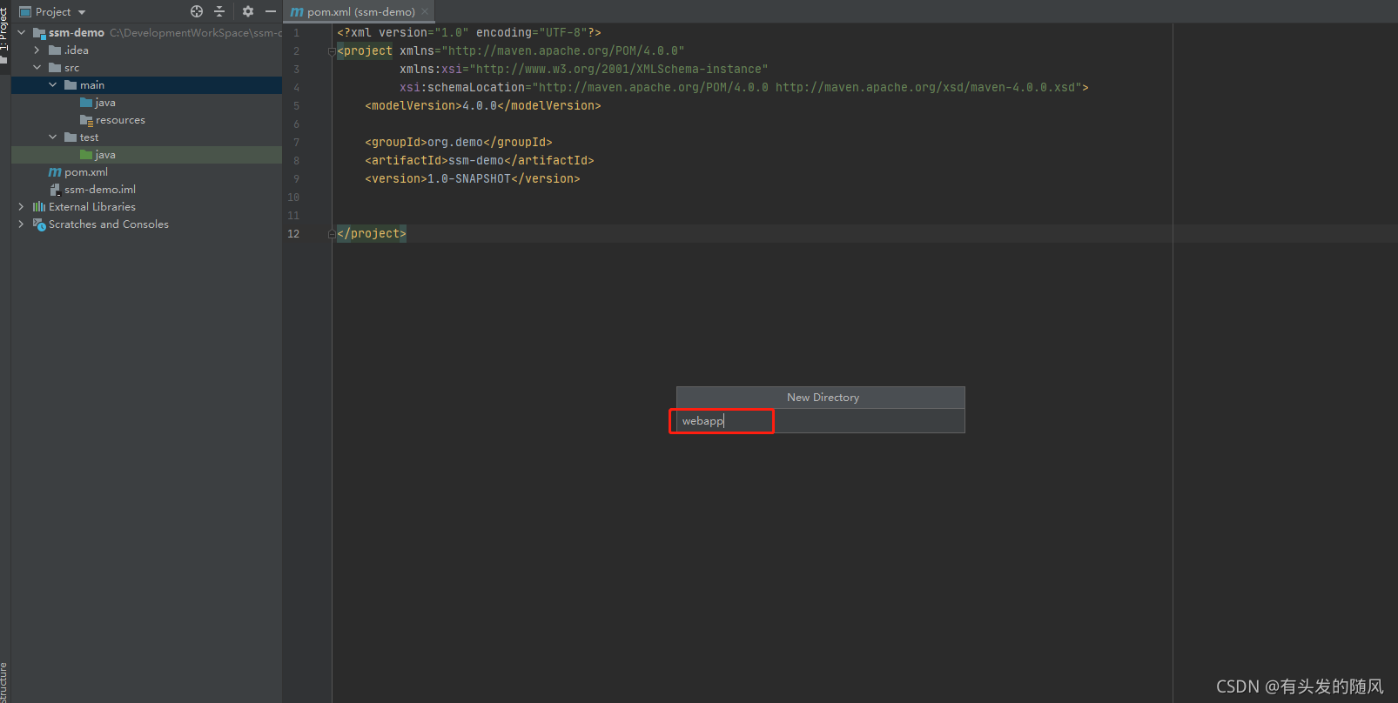1398x703 pixels.
Task: Toggle fold marker at project opening tag
Action: [332, 51]
